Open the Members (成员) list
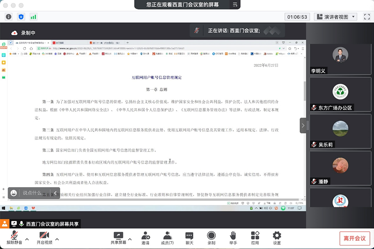 tap(167, 238)
